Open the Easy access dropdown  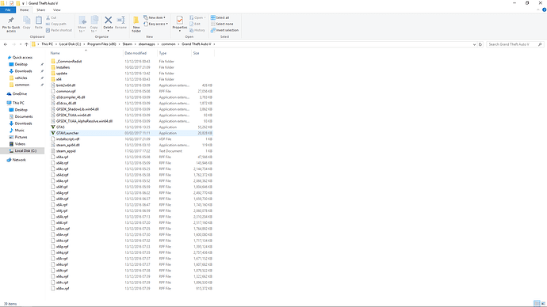(155, 24)
